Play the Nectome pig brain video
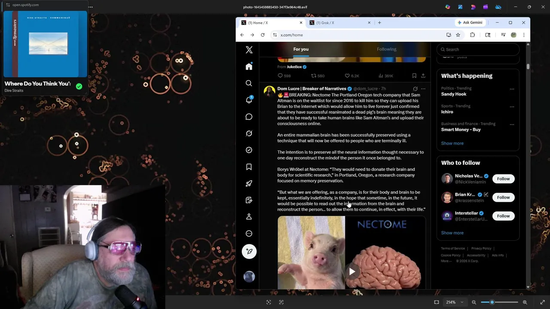The height and width of the screenshot is (309, 550). [352, 272]
